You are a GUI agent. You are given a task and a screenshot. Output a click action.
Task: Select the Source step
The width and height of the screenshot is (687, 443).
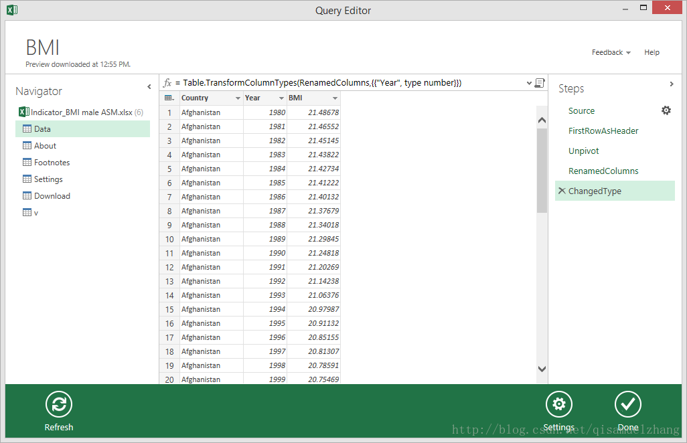point(581,111)
